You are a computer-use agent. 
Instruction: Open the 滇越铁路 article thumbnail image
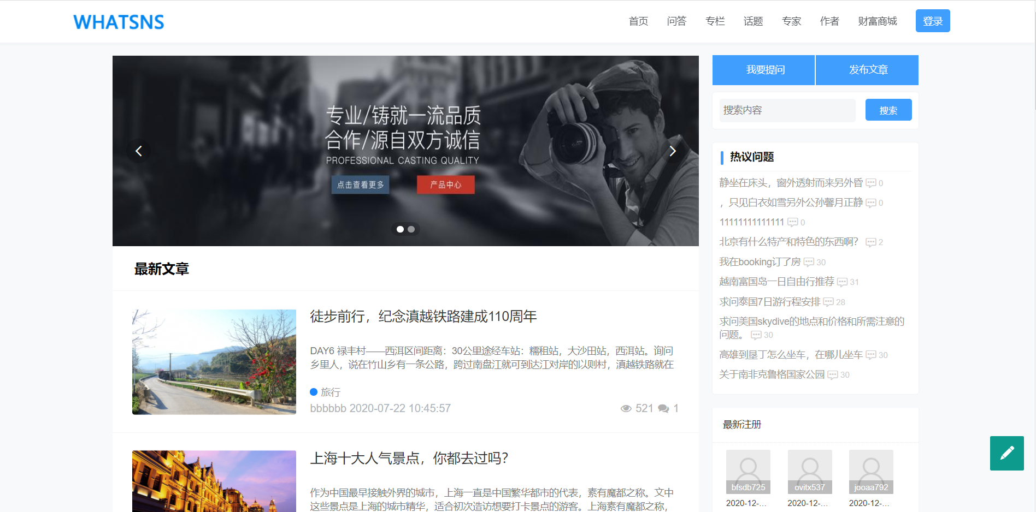pyautogui.click(x=214, y=362)
